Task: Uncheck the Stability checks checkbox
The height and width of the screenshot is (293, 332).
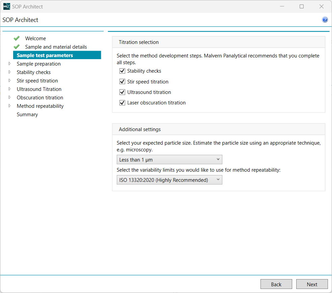Action: (122, 71)
